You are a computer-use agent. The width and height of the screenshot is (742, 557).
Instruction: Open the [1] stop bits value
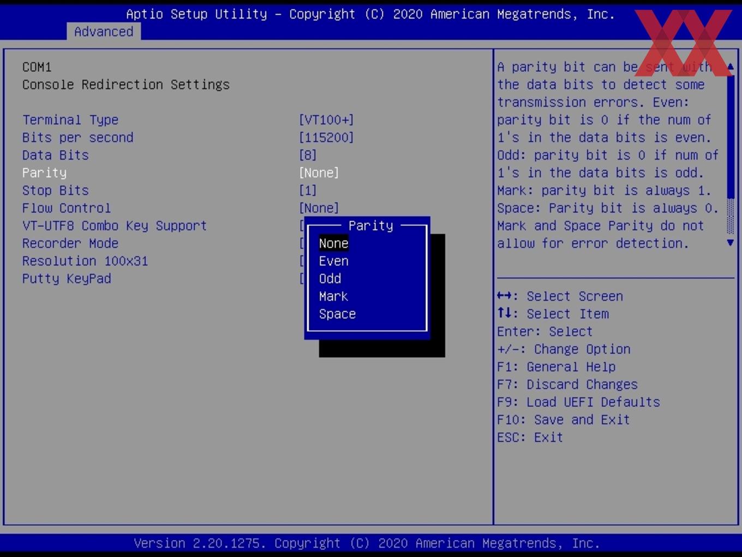308,191
